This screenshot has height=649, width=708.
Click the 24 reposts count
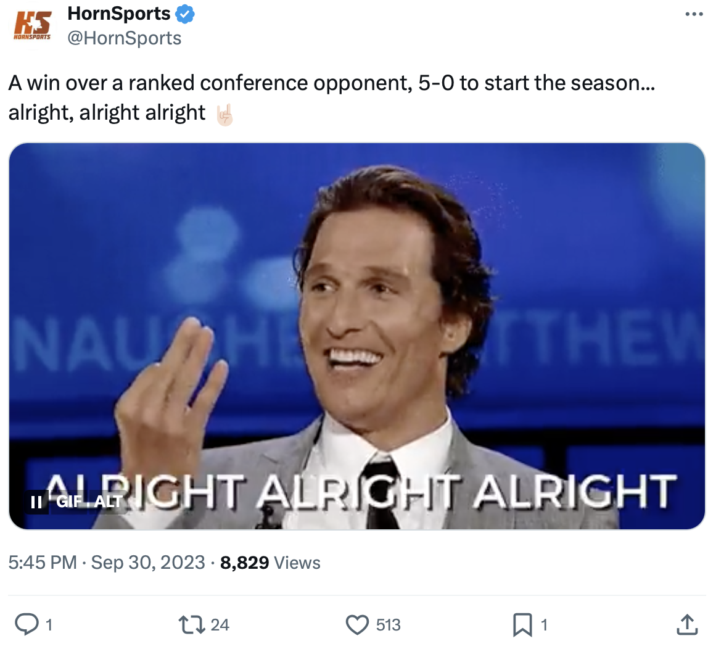point(220,625)
